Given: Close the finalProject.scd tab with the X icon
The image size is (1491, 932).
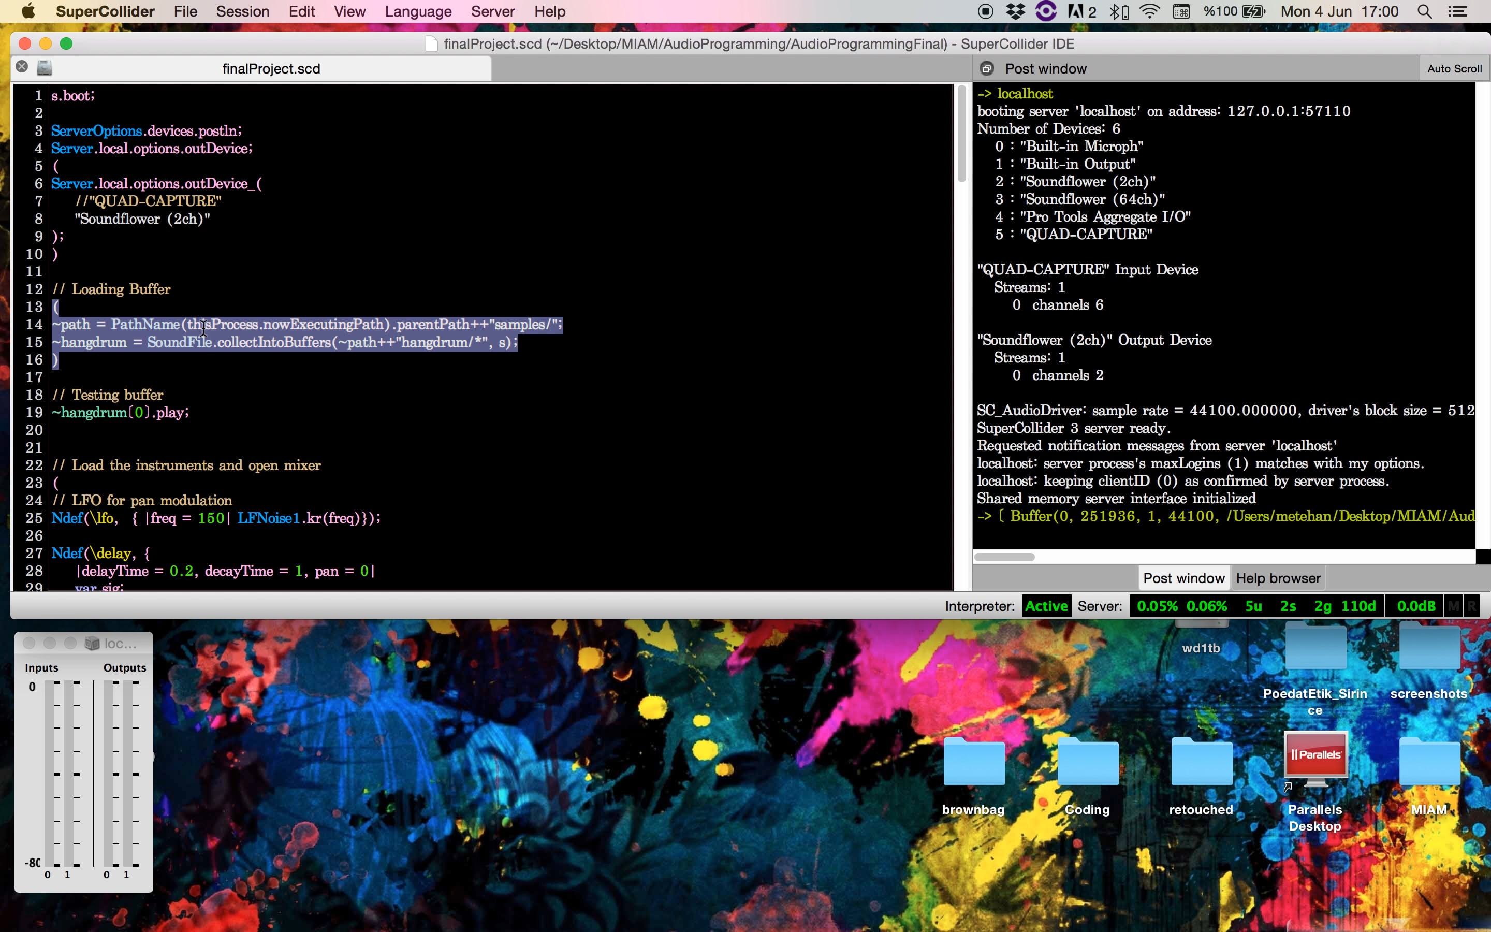Looking at the screenshot, I should 22,67.
